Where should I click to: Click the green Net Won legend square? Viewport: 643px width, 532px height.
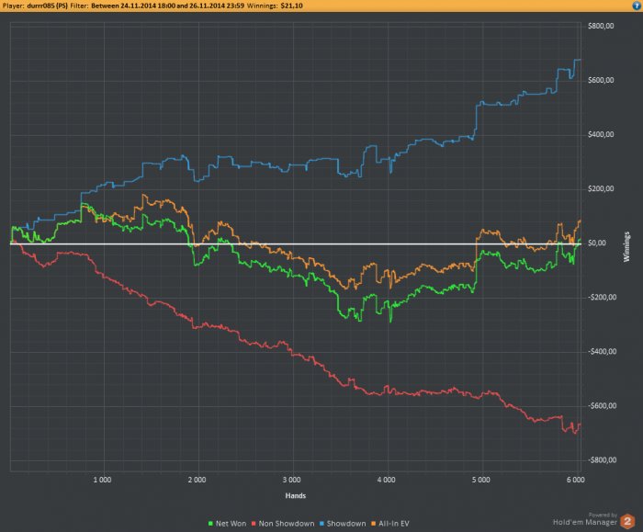point(210,524)
